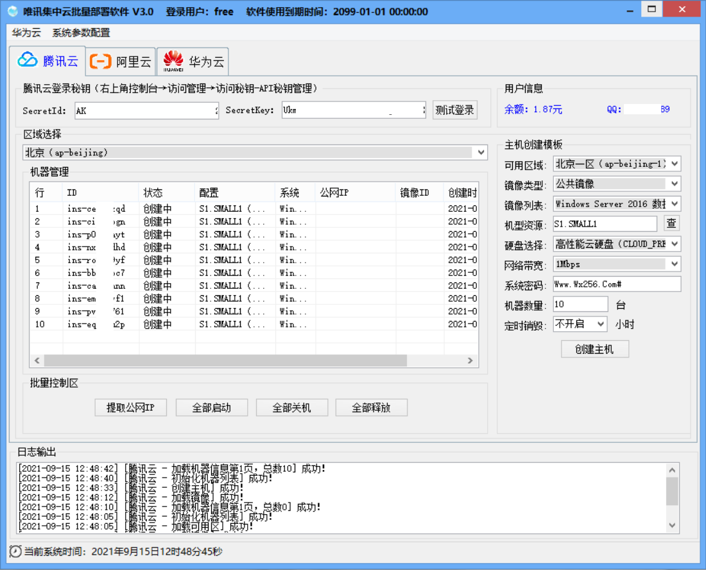Minimize the window
This screenshot has height=570, width=706.
pyautogui.click(x=630, y=11)
